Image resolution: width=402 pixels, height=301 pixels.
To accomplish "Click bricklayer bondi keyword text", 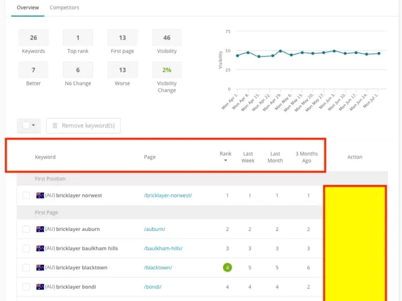I will tap(76, 287).
